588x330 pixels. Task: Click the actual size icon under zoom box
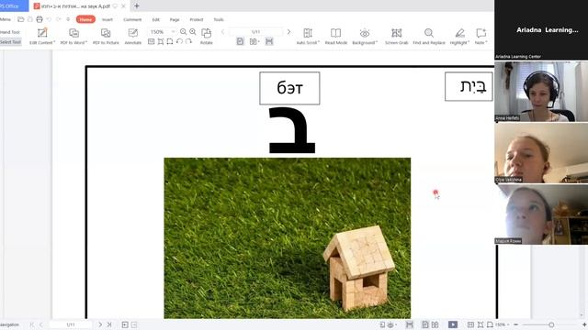pyautogui.click(x=151, y=41)
